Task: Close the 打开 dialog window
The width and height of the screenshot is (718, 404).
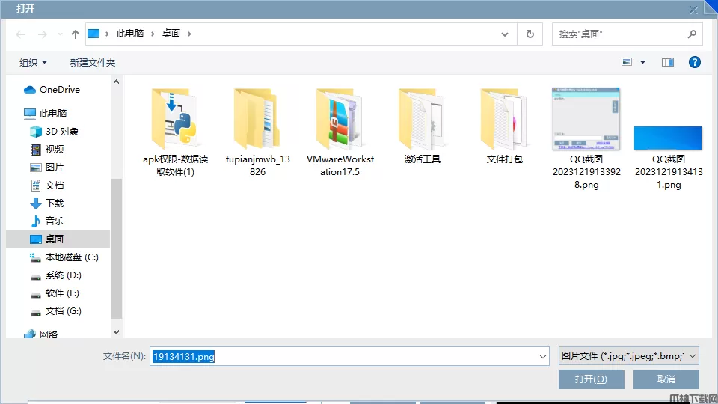Action: click(693, 10)
